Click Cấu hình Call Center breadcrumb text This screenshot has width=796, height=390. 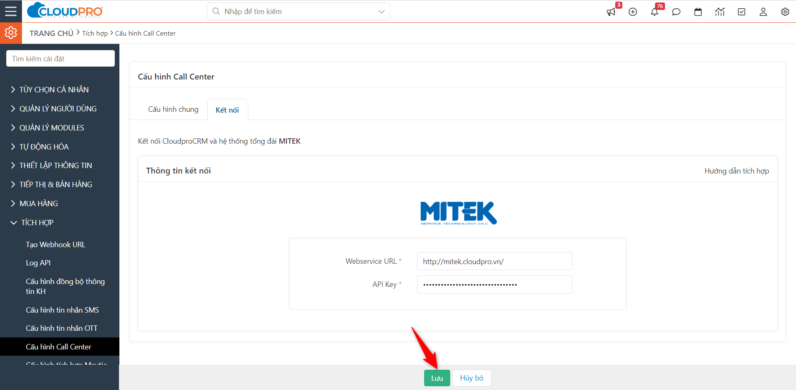click(145, 33)
